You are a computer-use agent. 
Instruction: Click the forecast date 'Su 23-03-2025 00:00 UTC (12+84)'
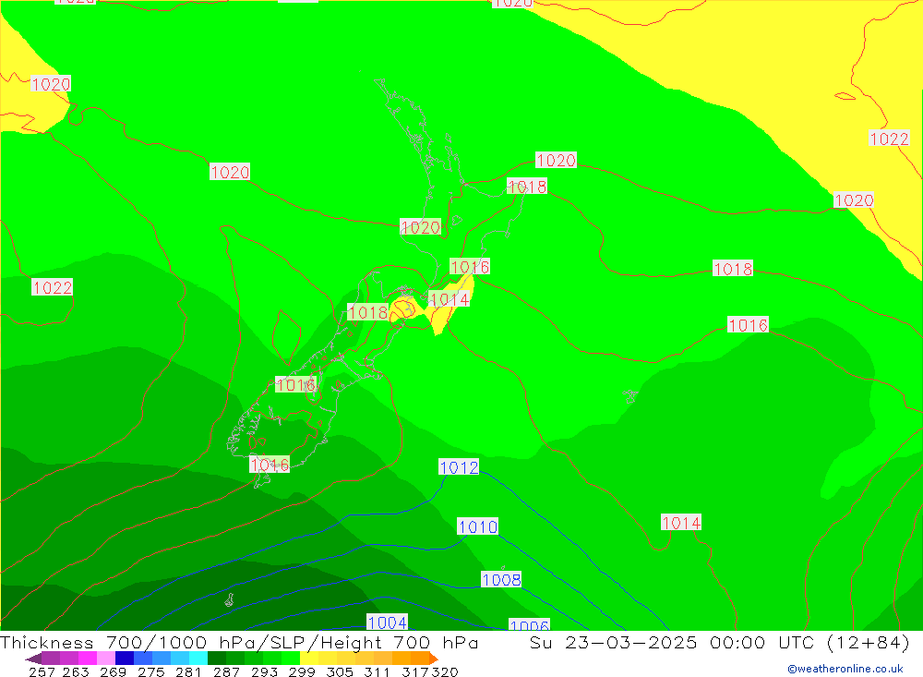click(x=720, y=642)
